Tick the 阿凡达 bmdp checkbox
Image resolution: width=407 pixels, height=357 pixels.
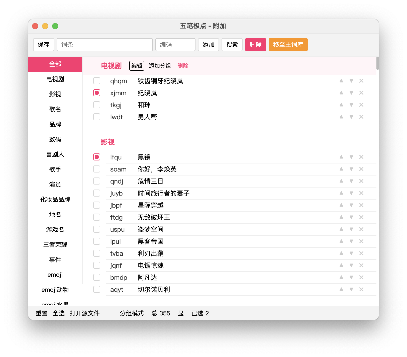pos(97,277)
